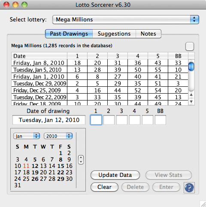Click the Date of drawing field
This screenshot has height=207, width=206.
point(49,120)
